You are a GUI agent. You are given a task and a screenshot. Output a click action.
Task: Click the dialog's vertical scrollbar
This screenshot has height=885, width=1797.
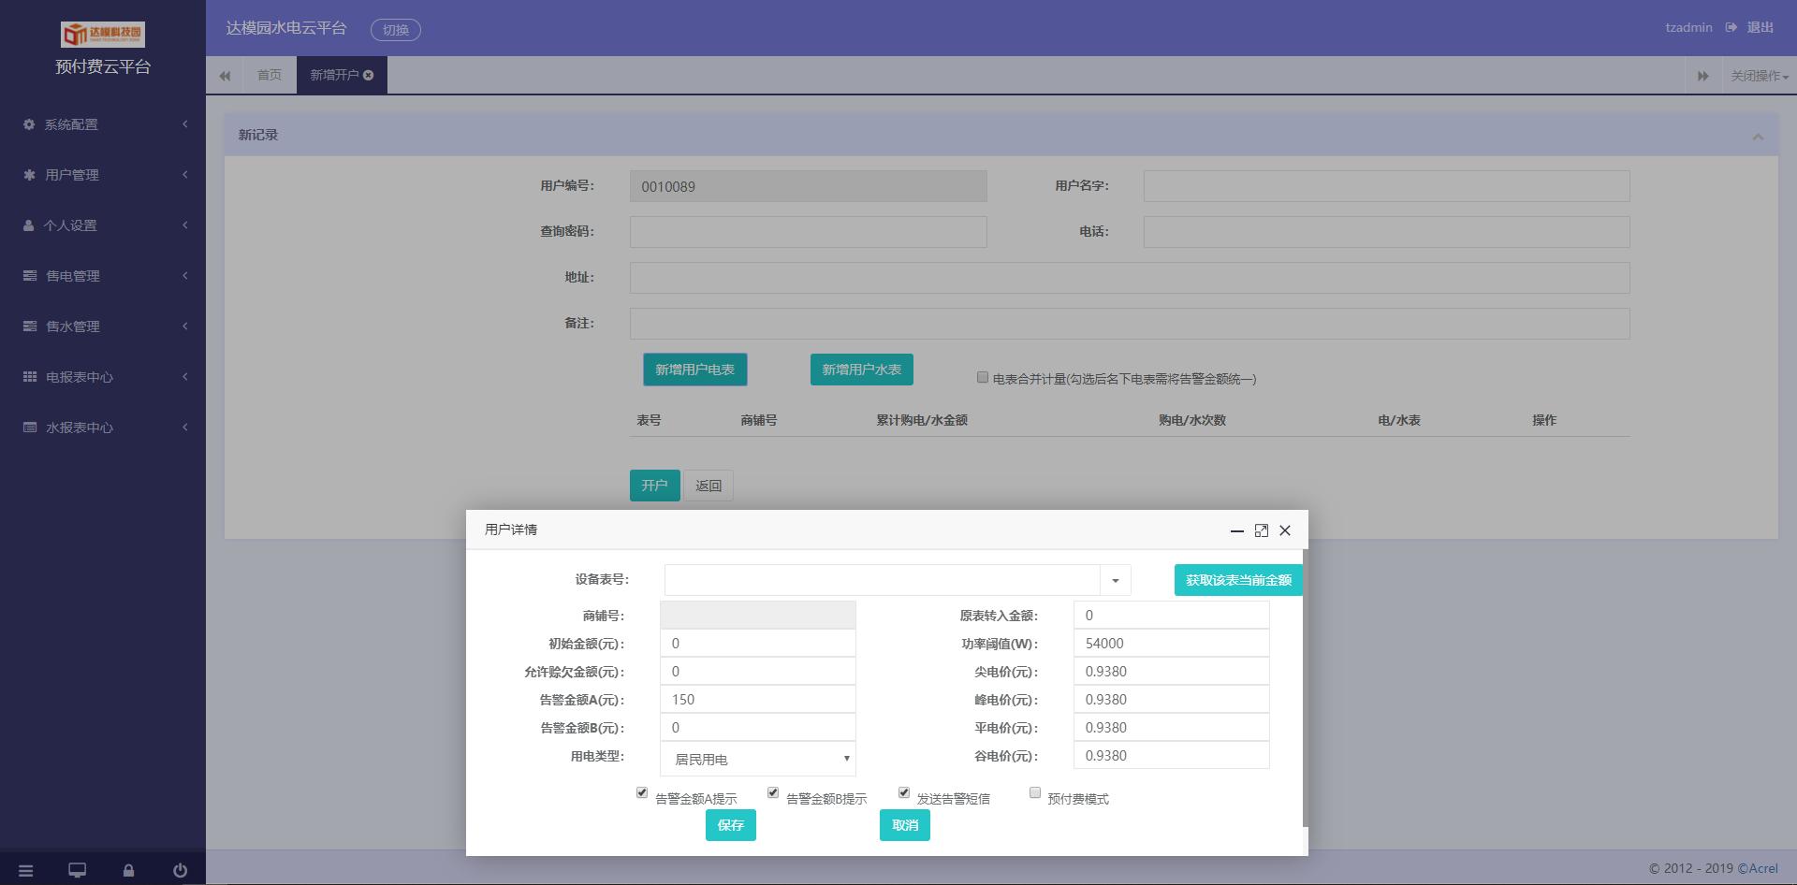coord(1305,688)
